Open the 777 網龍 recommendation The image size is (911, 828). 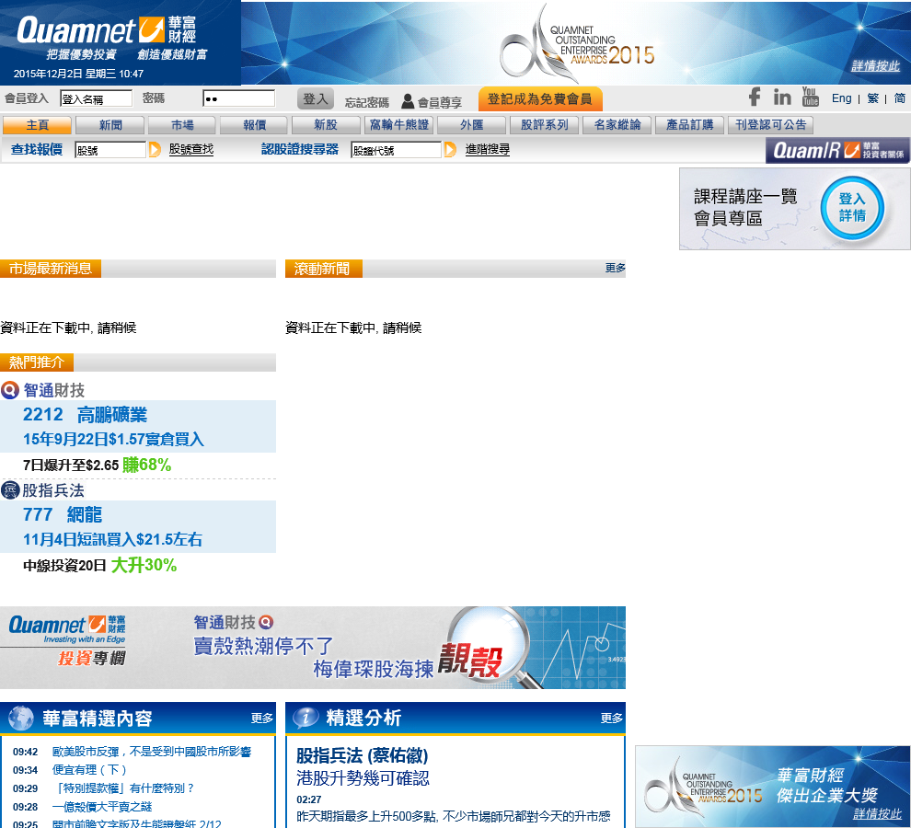coord(63,514)
